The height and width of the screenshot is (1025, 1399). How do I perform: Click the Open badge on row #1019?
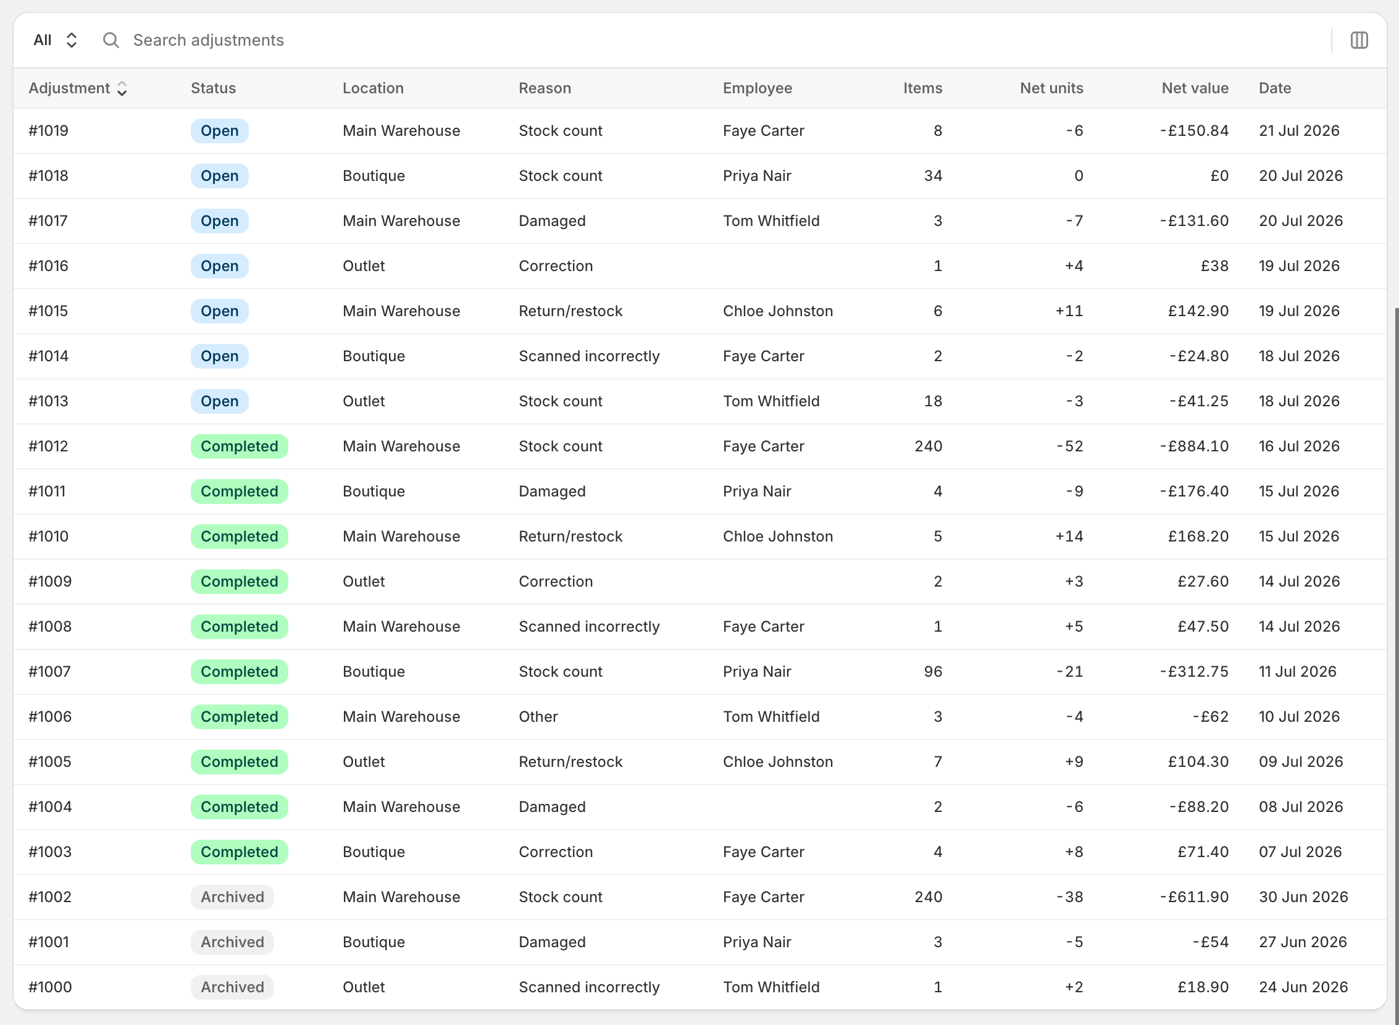point(220,131)
